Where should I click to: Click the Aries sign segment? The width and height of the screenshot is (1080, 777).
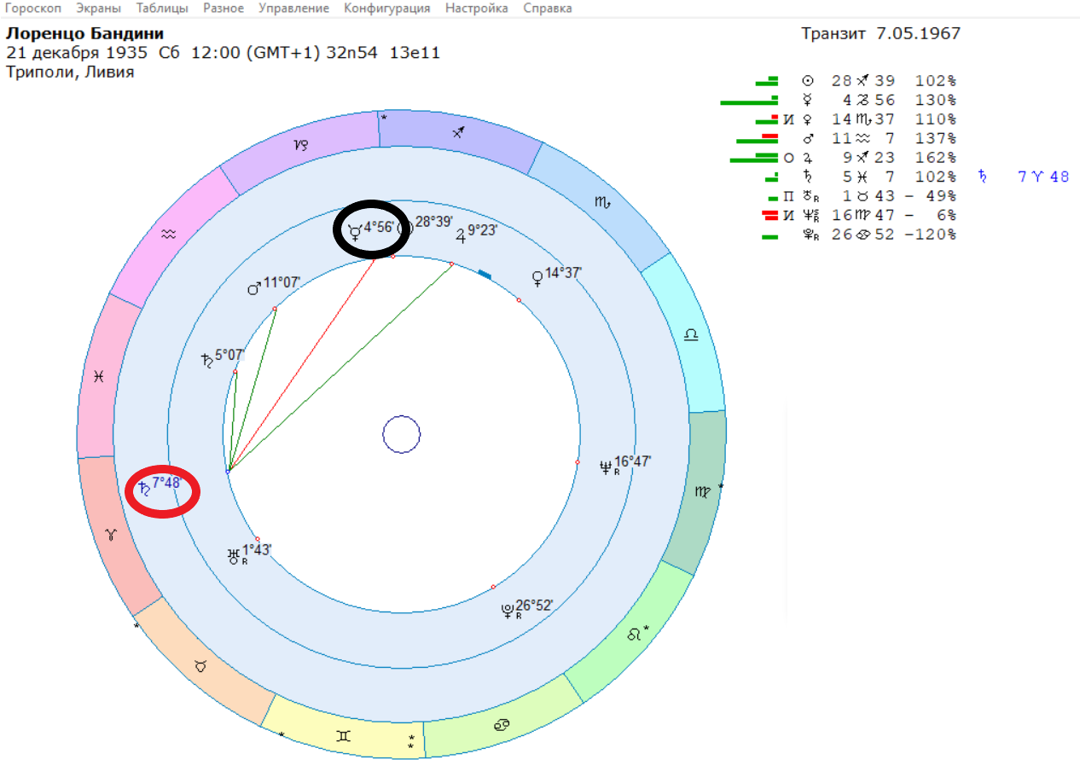click(112, 536)
